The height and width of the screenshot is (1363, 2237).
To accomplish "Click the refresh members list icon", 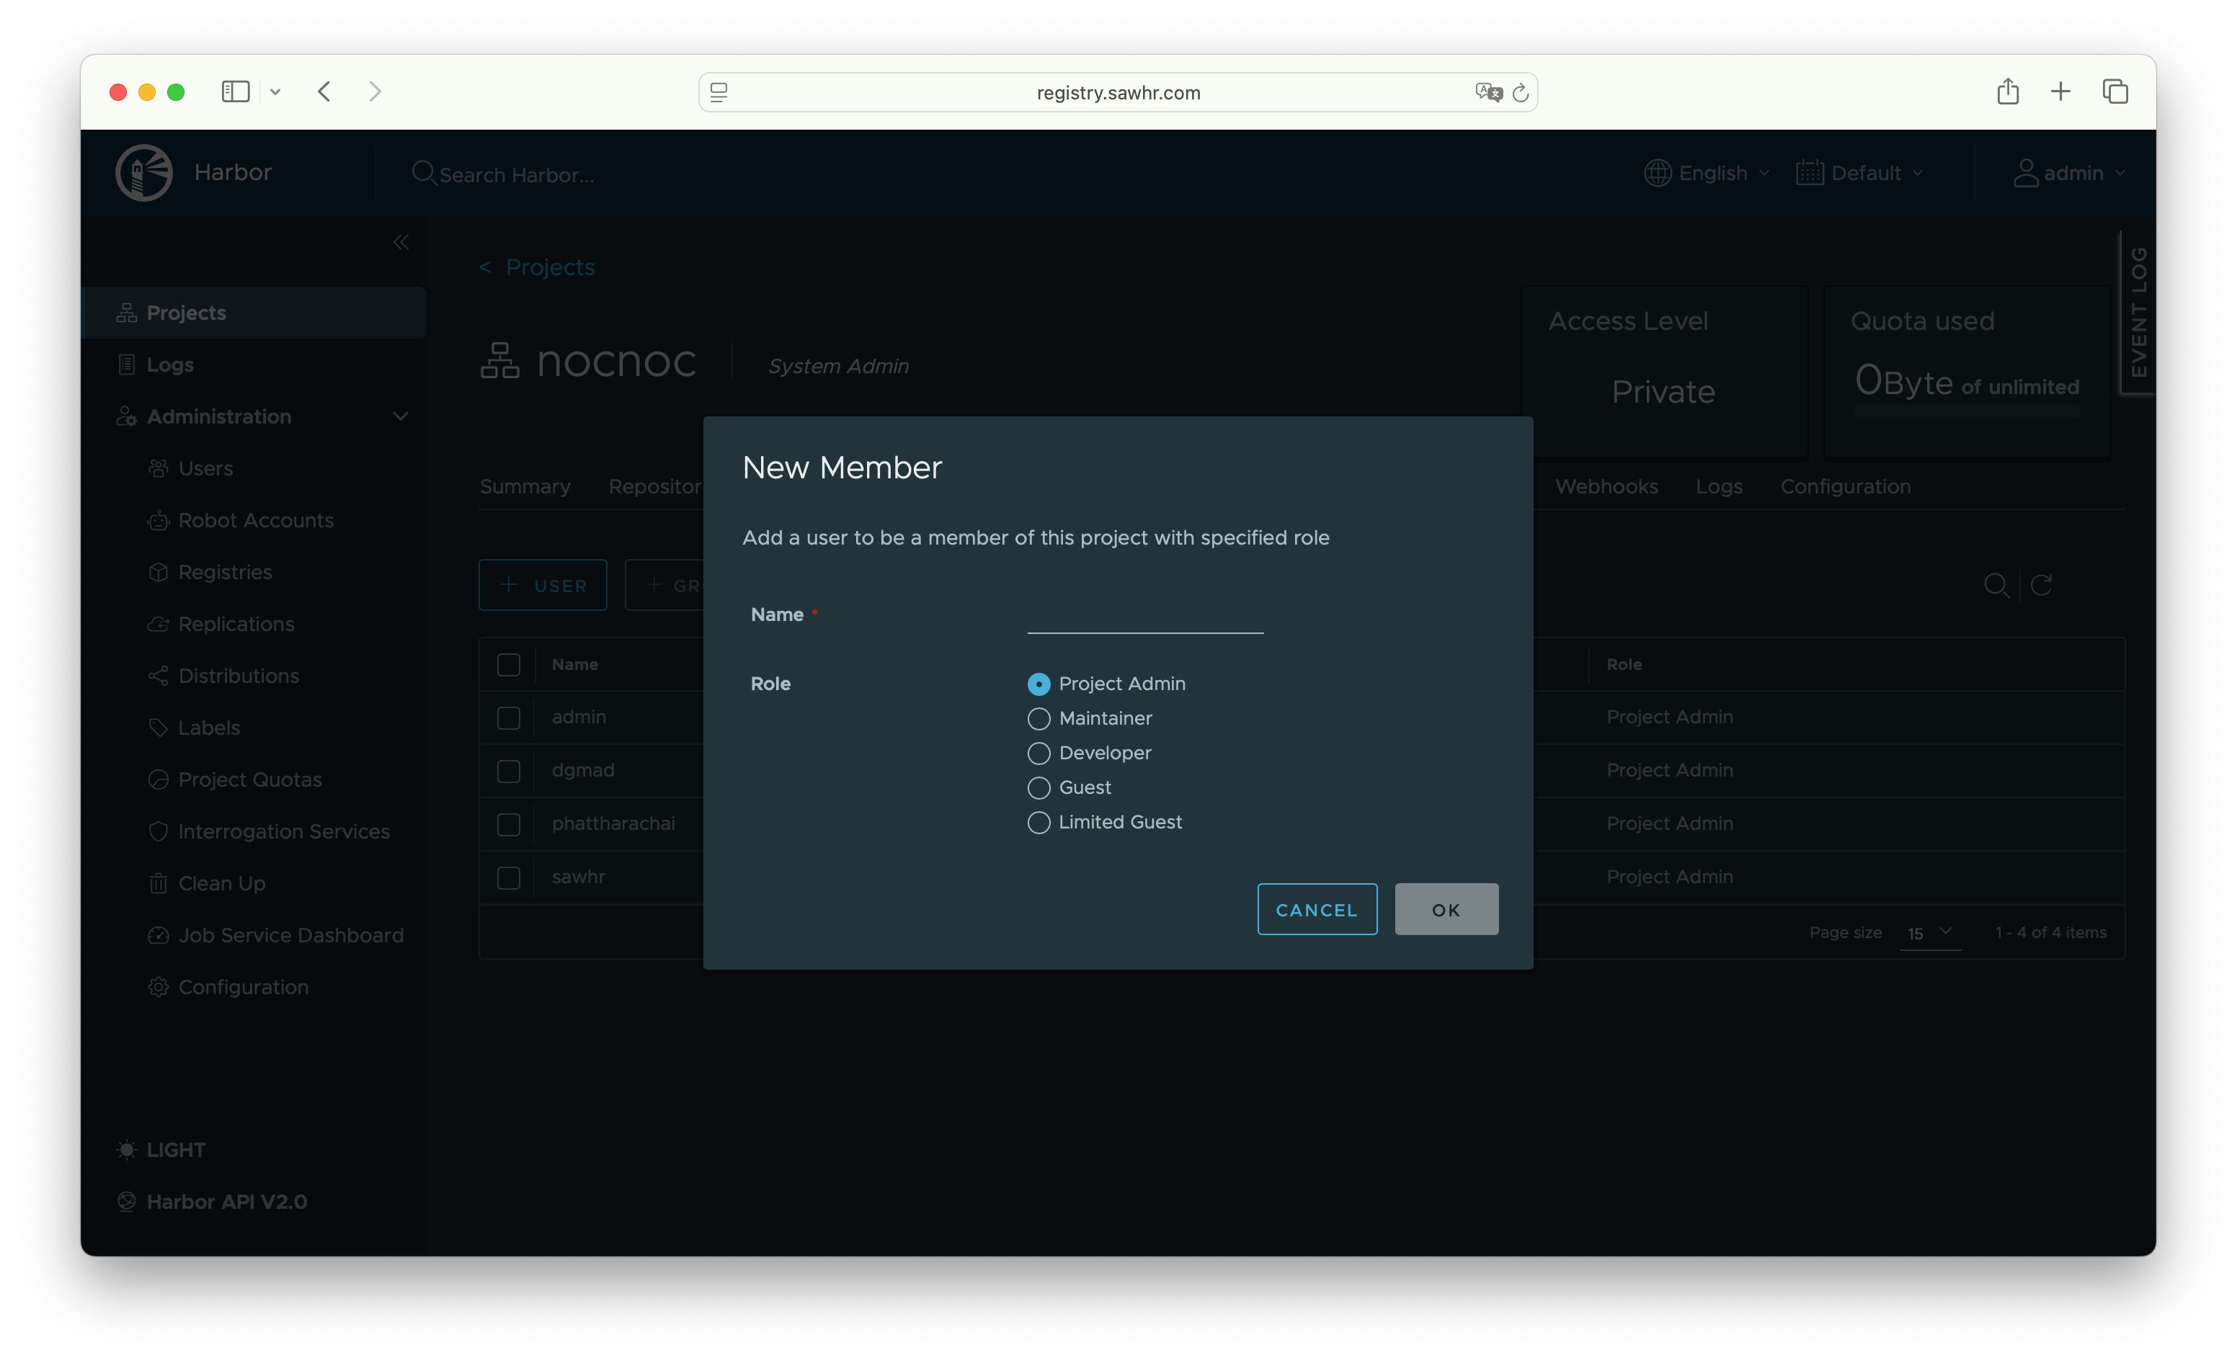I will tap(2041, 585).
